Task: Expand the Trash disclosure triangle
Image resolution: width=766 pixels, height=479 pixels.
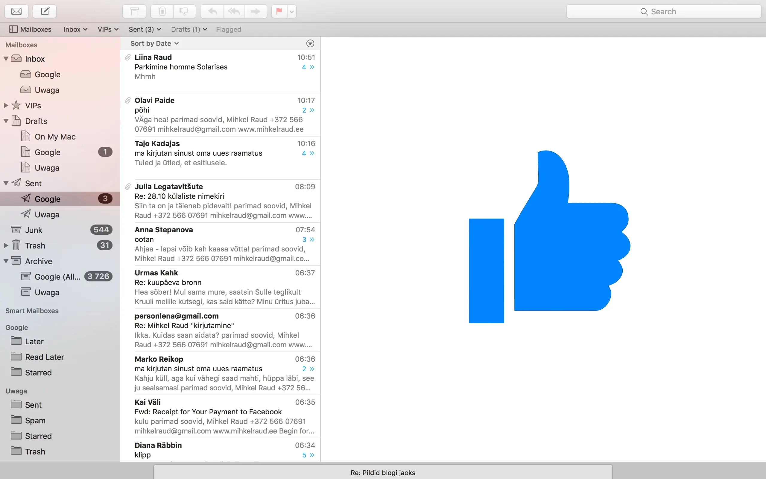Action: tap(6, 245)
